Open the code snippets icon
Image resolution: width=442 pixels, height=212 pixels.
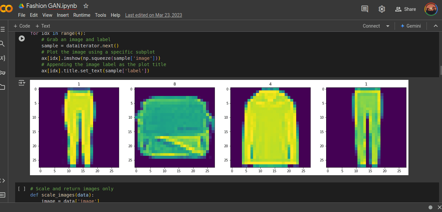pos(2,180)
